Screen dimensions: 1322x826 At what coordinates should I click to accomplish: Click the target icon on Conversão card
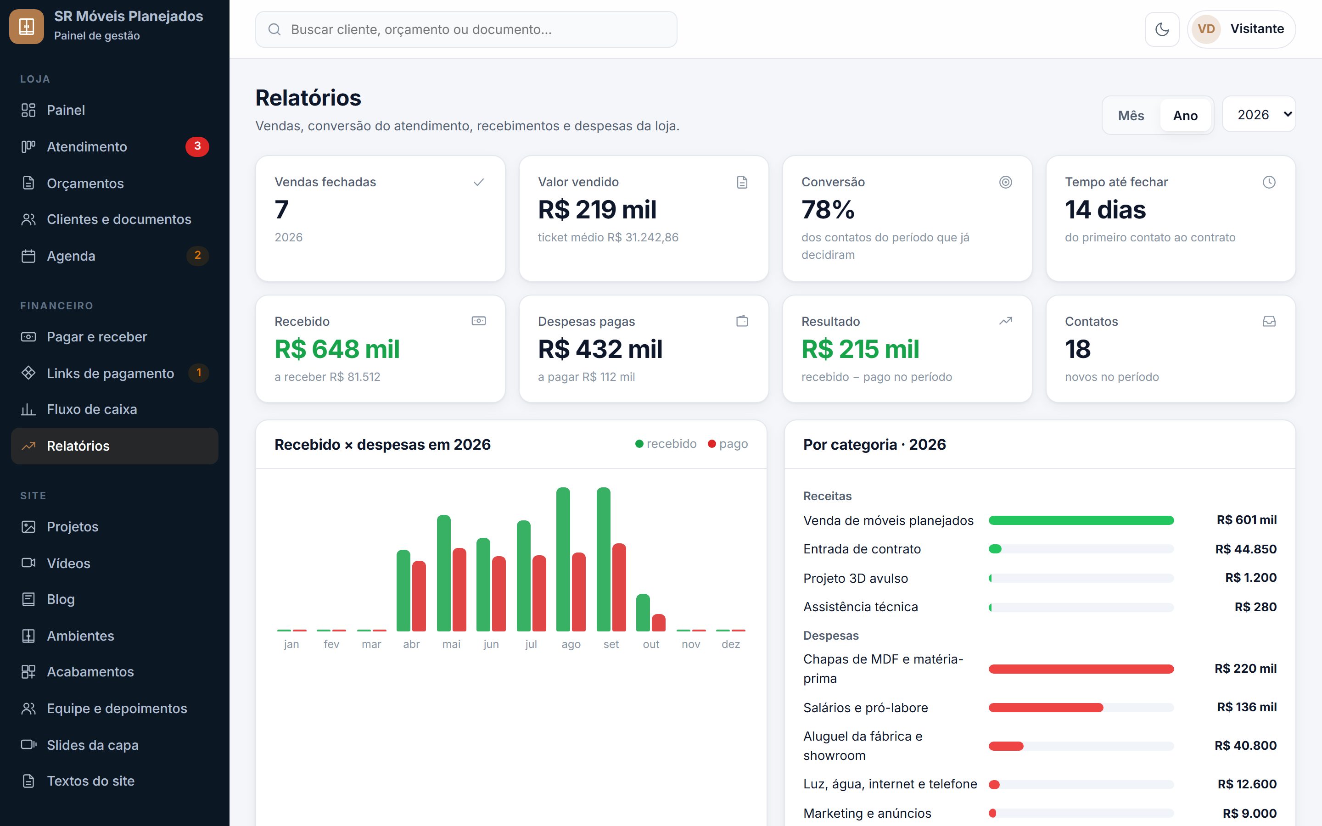tap(1005, 182)
